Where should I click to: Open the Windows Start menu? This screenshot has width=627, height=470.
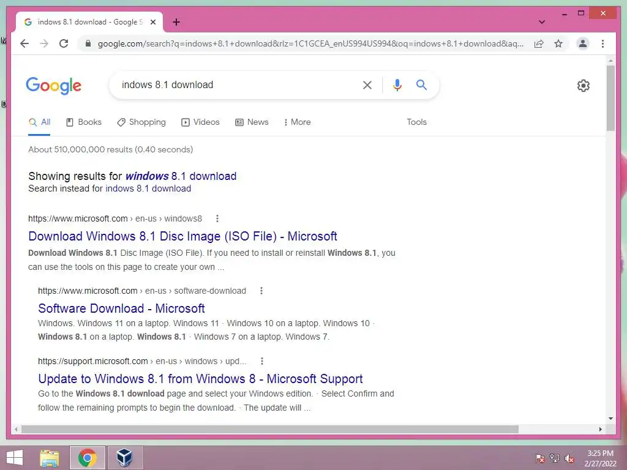pos(15,458)
